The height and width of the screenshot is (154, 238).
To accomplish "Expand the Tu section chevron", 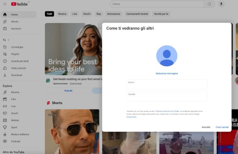I will click(9, 40).
